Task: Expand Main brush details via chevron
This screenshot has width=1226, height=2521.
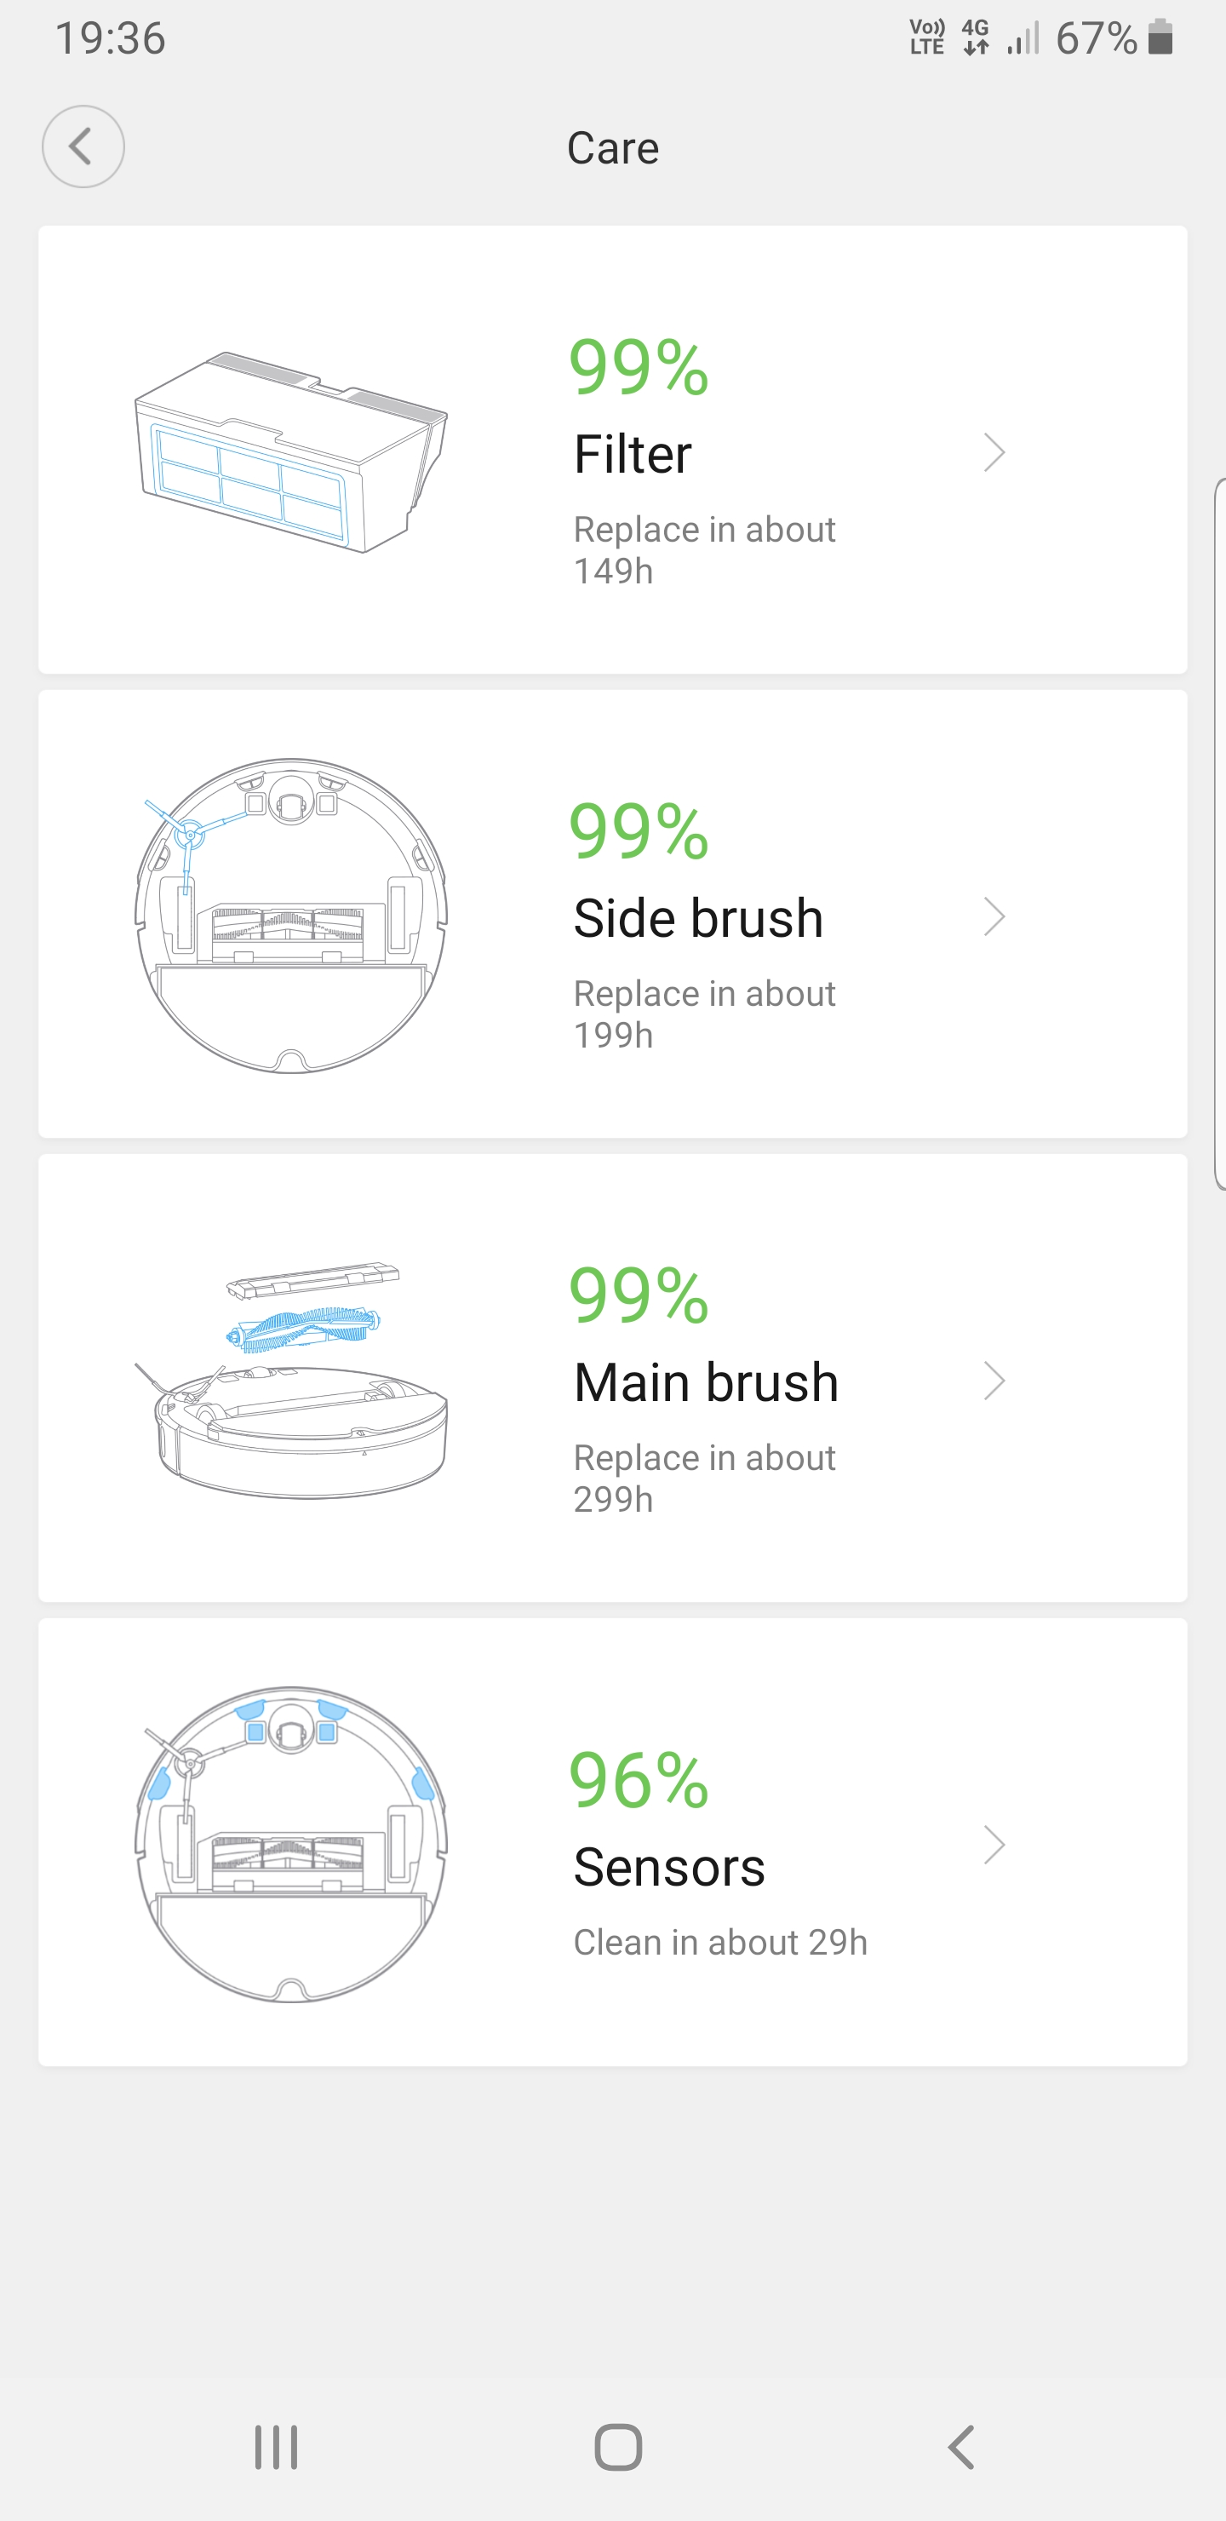Action: click(x=994, y=1381)
